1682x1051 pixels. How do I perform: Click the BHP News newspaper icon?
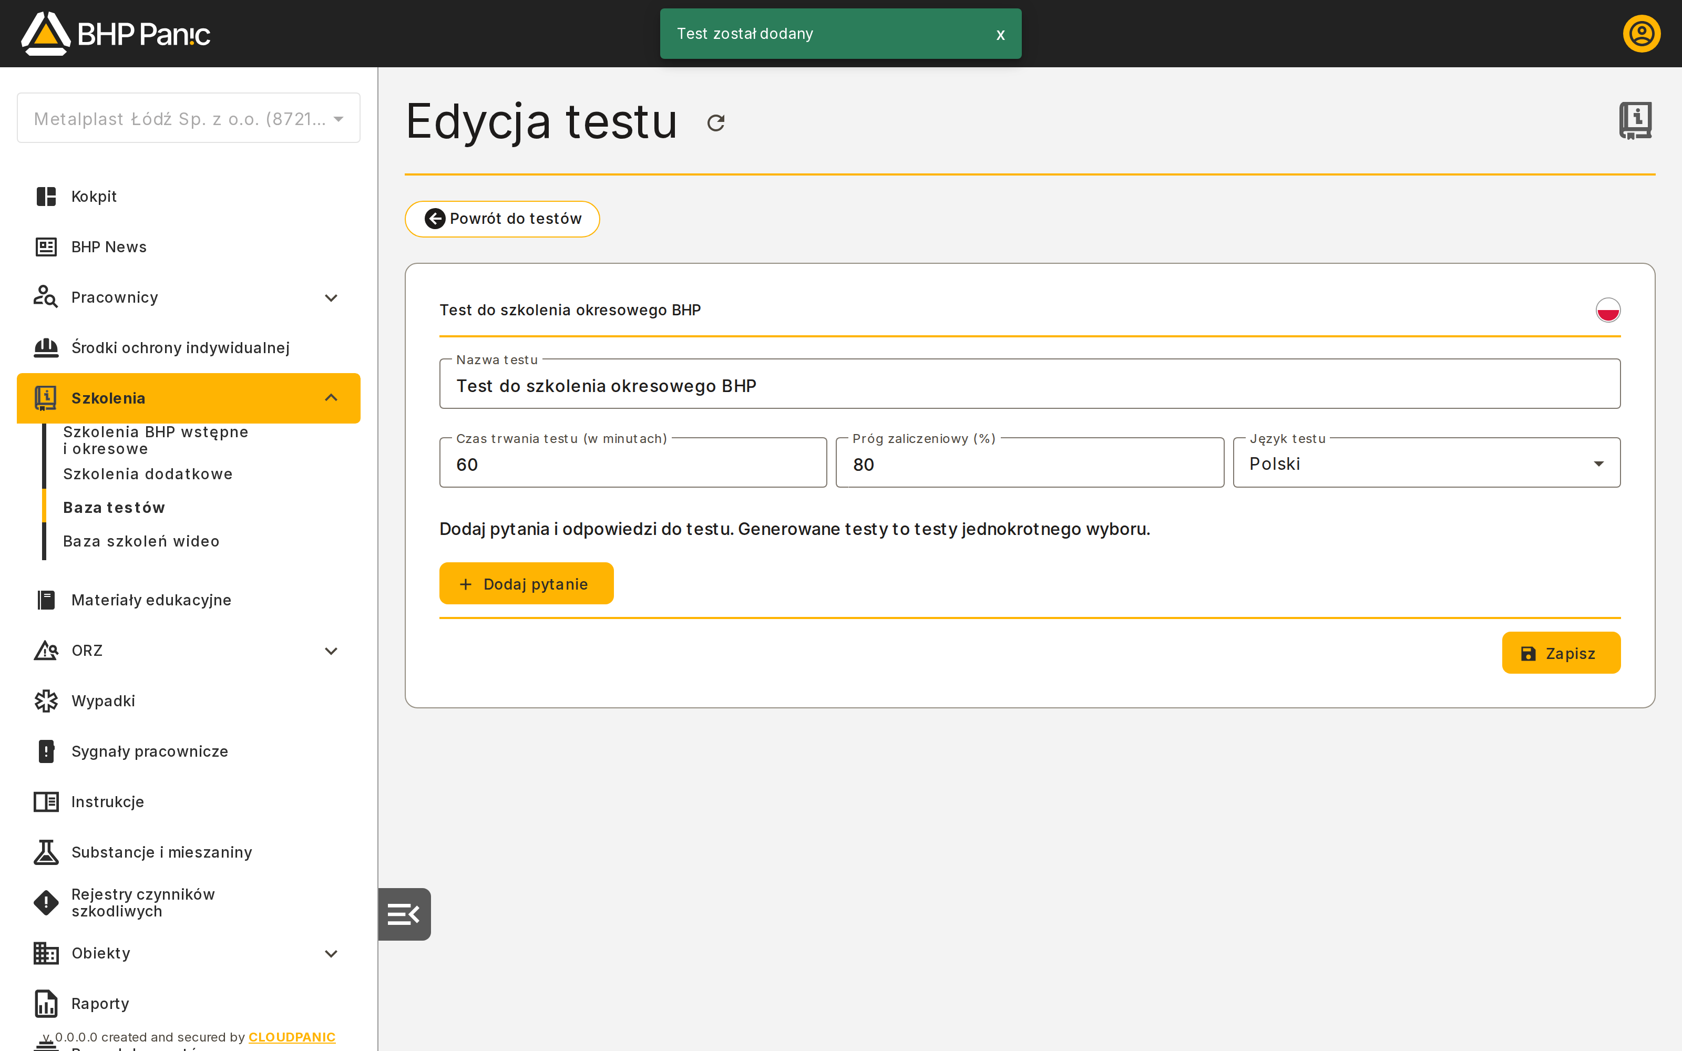(46, 247)
